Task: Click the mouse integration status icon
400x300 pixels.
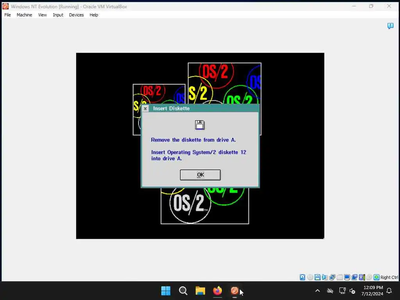Action: point(369,277)
